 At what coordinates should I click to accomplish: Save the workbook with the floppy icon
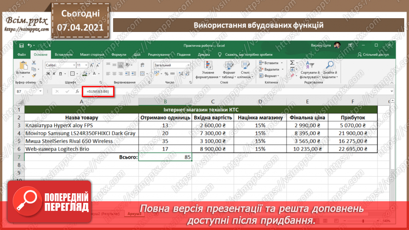pyautogui.click(x=21, y=45)
